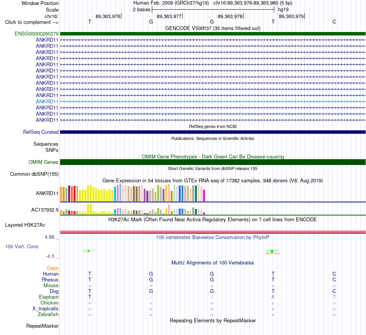Open 'Short Genetic Variants from dbSNP release 155'

[213, 168]
